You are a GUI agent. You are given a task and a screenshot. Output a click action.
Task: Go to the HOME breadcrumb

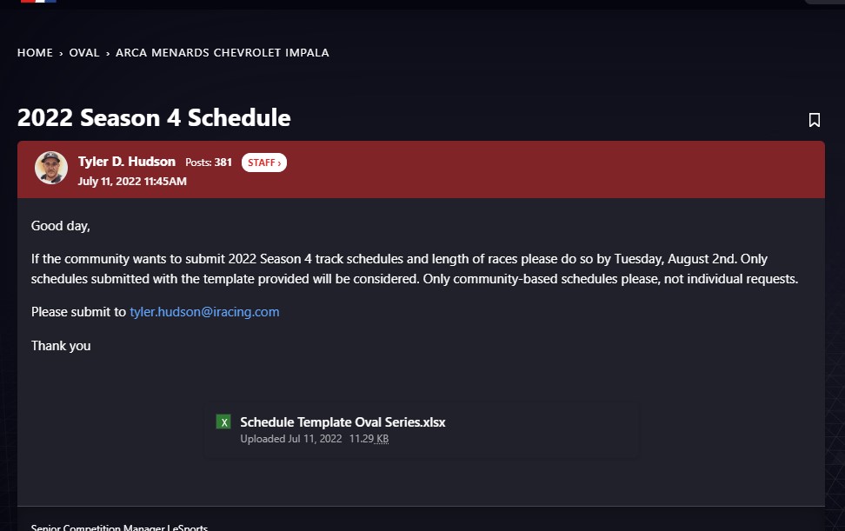(x=35, y=53)
